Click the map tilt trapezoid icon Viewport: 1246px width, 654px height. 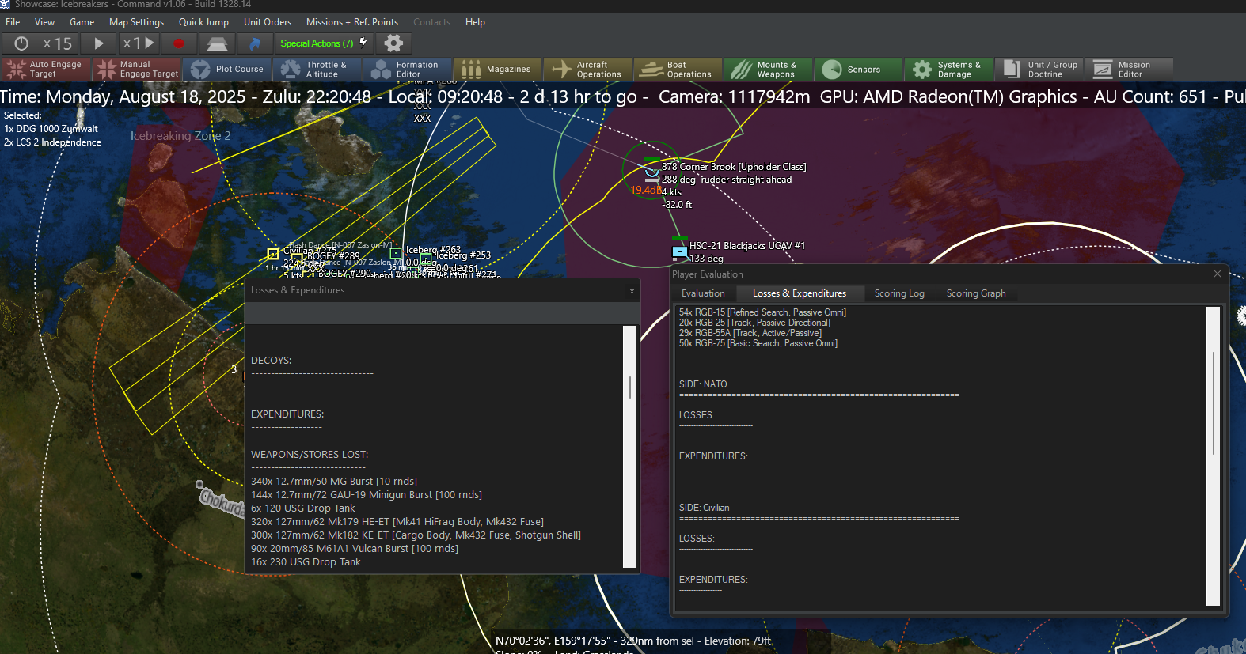coord(217,43)
